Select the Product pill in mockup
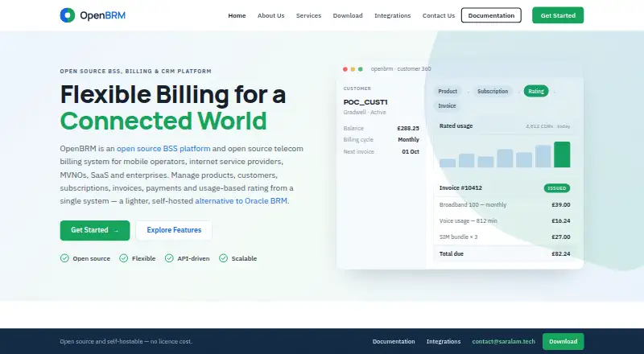This screenshot has height=354, width=644. [448, 91]
